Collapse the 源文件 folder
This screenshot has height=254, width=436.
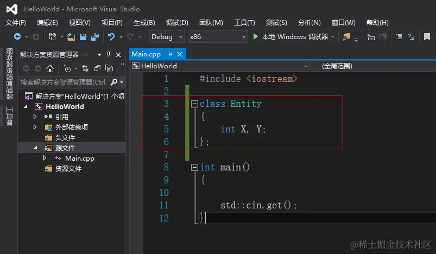pos(35,148)
